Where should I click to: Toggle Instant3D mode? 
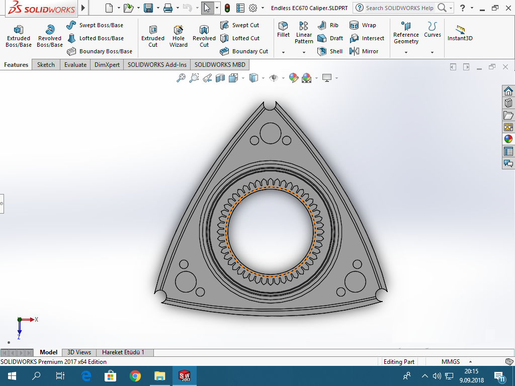pyautogui.click(x=460, y=33)
